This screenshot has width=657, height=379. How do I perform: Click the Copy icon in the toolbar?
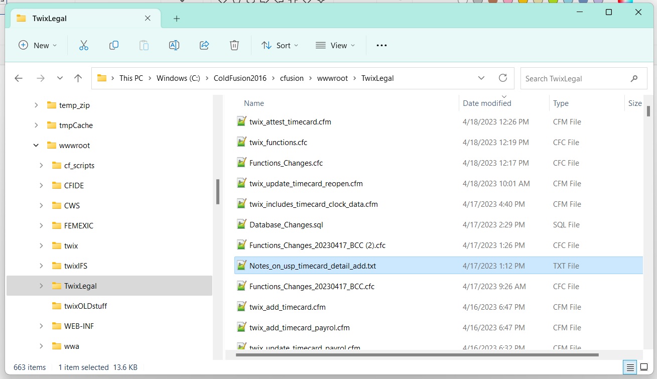click(113, 45)
